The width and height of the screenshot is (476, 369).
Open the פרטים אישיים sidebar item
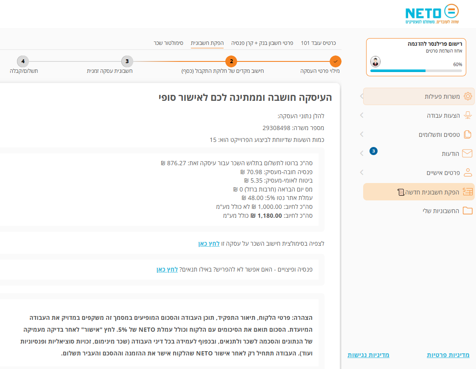point(419,172)
